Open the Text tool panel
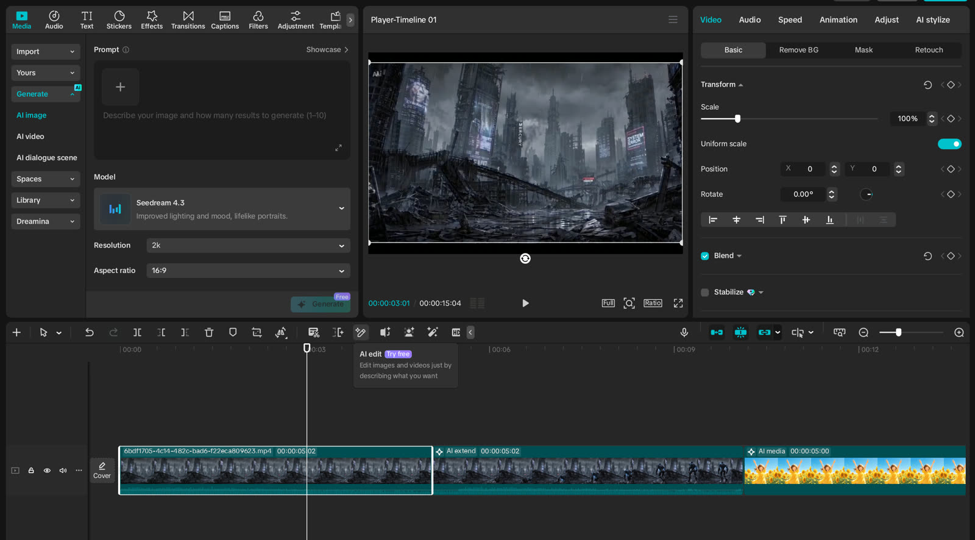The width and height of the screenshot is (975, 540). pos(87,20)
